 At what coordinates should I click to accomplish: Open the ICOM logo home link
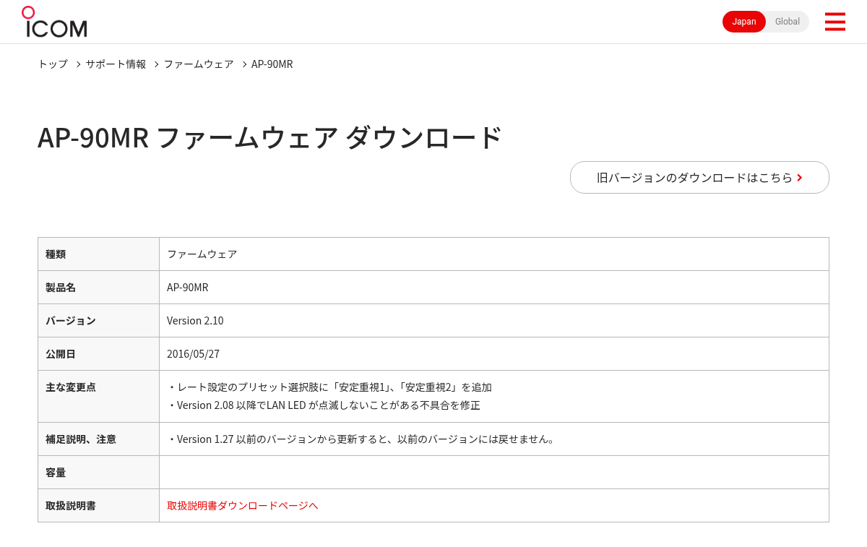(54, 22)
